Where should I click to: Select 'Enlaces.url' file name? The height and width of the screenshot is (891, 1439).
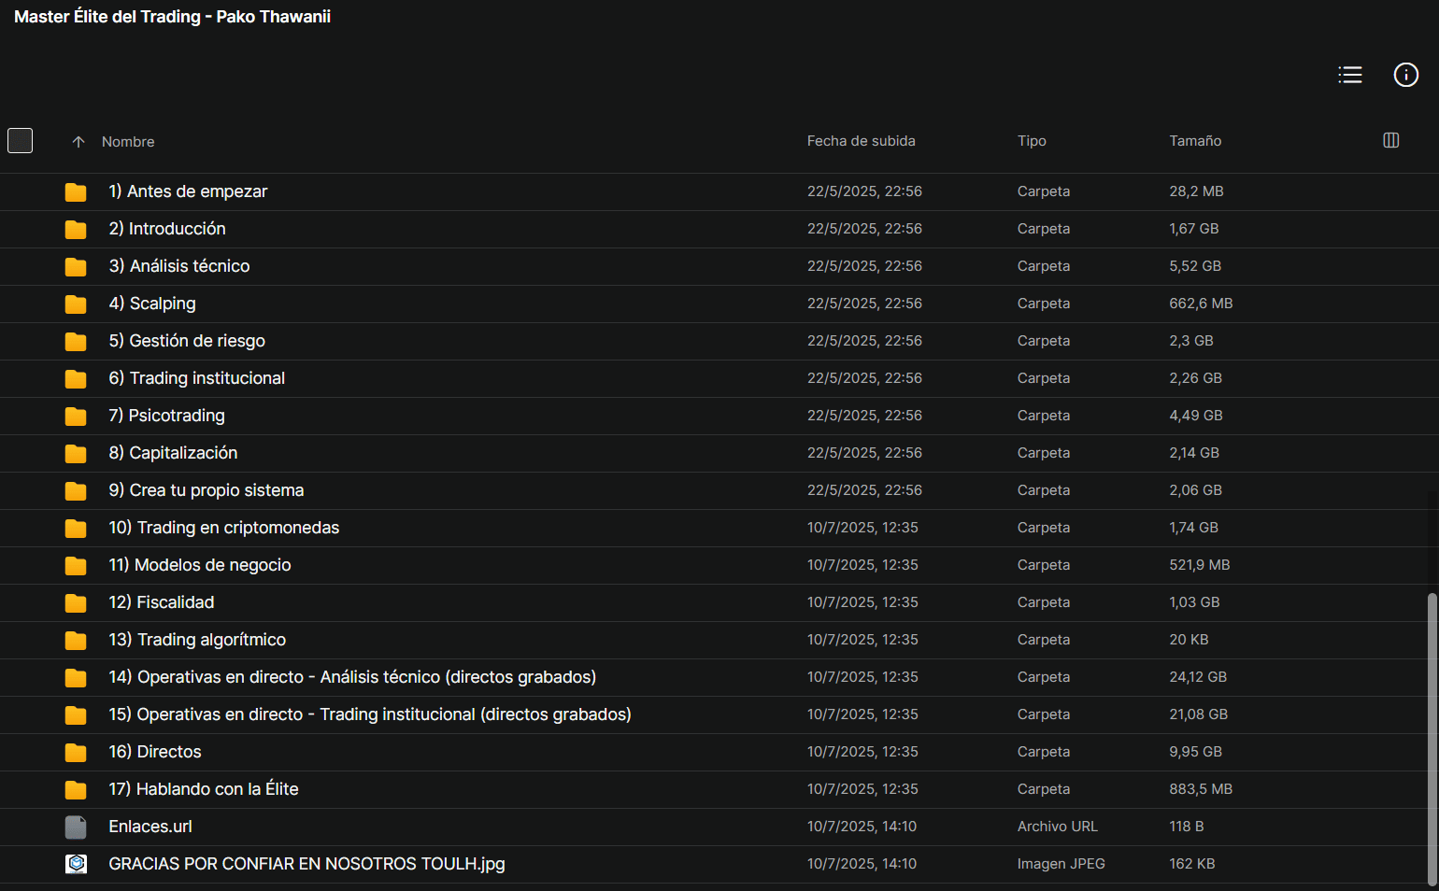(150, 827)
